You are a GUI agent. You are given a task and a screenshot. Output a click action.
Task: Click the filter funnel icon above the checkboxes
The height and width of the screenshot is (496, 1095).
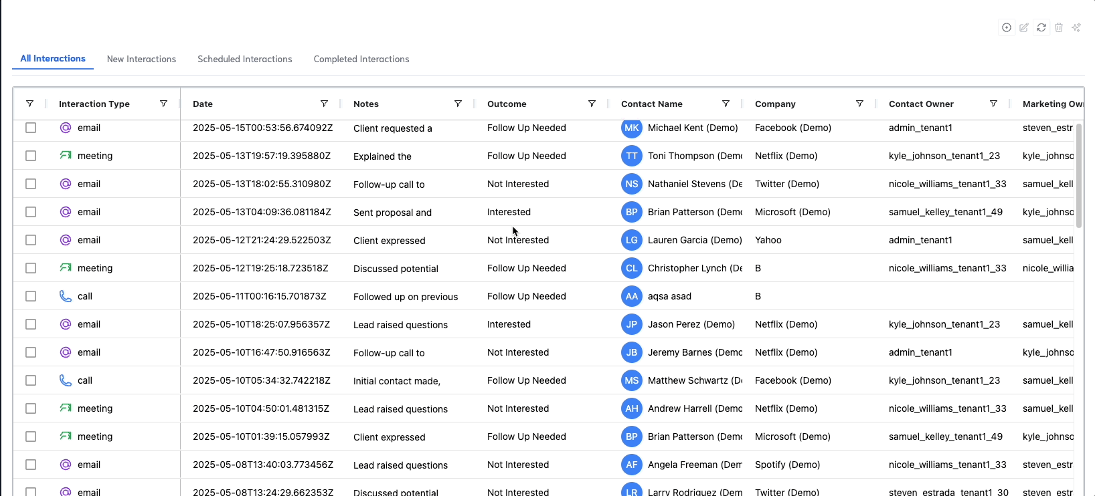click(29, 104)
